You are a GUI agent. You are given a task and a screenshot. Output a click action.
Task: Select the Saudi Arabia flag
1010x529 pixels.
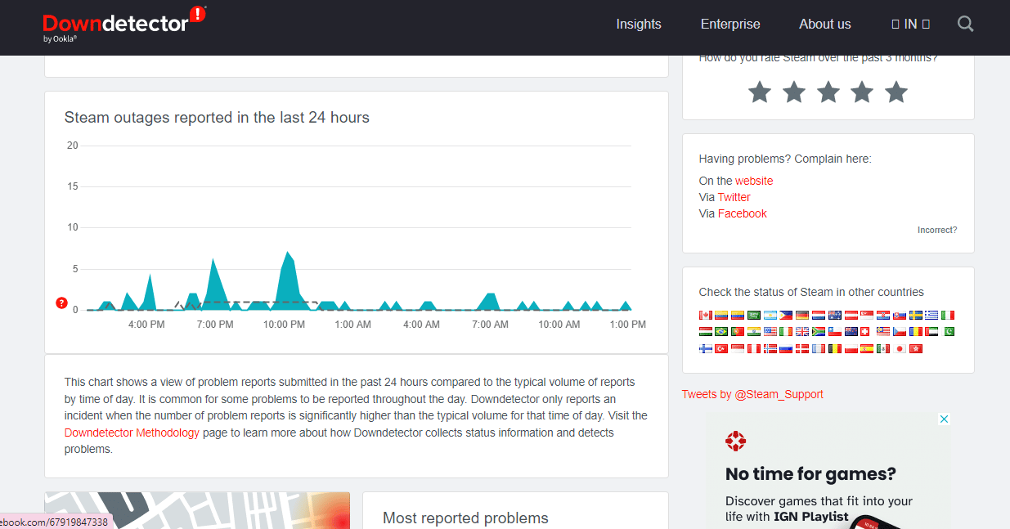click(x=754, y=315)
